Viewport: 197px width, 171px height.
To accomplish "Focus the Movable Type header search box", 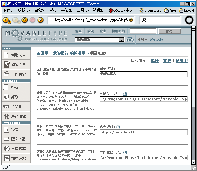I will (x=143, y=31).
